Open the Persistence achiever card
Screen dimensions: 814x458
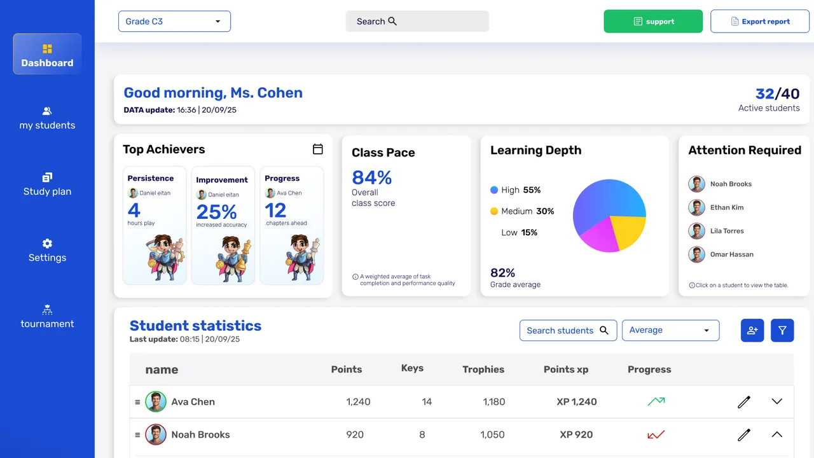(x=155, y=225)
